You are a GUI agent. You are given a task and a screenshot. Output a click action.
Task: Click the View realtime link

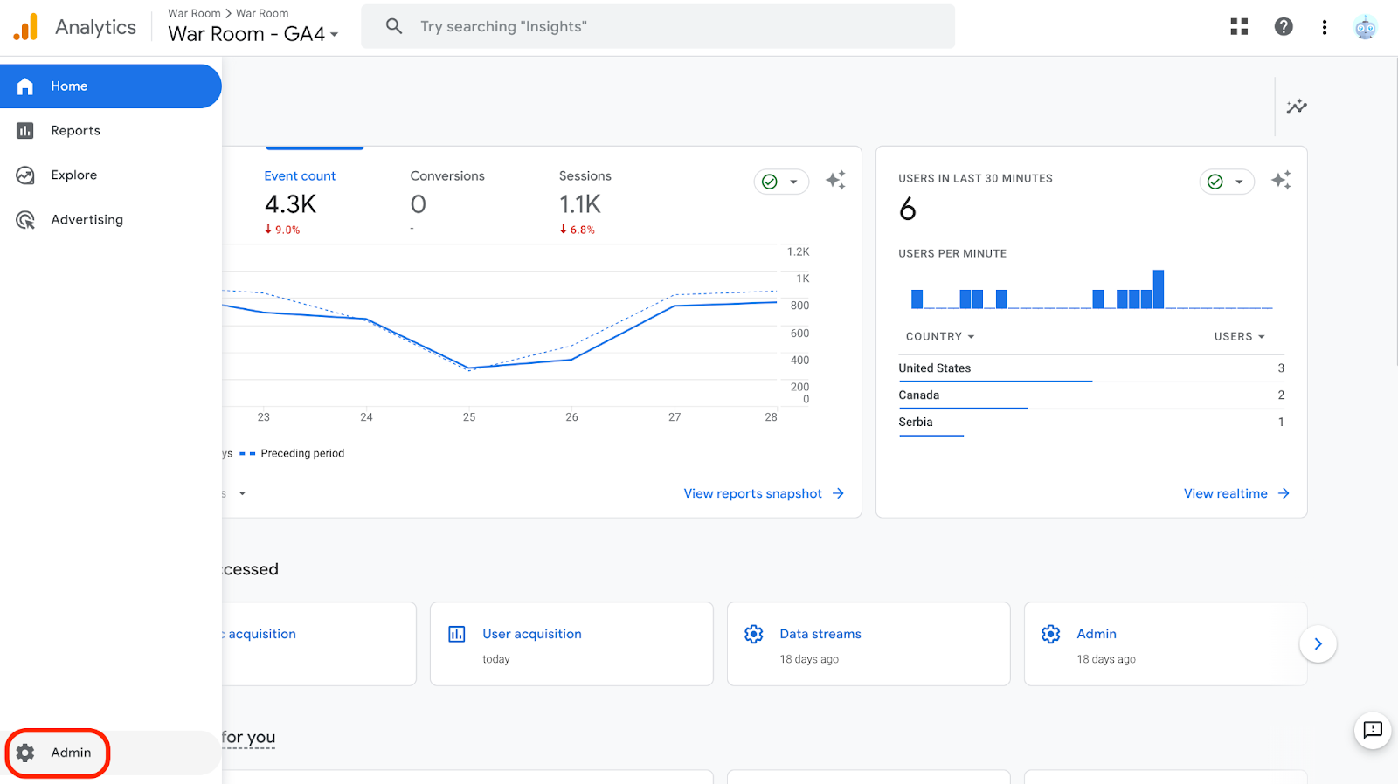[x=1235, y=494]
